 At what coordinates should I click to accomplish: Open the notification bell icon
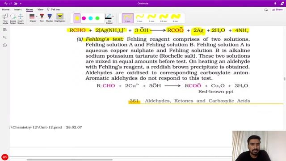tap(275, 4)
